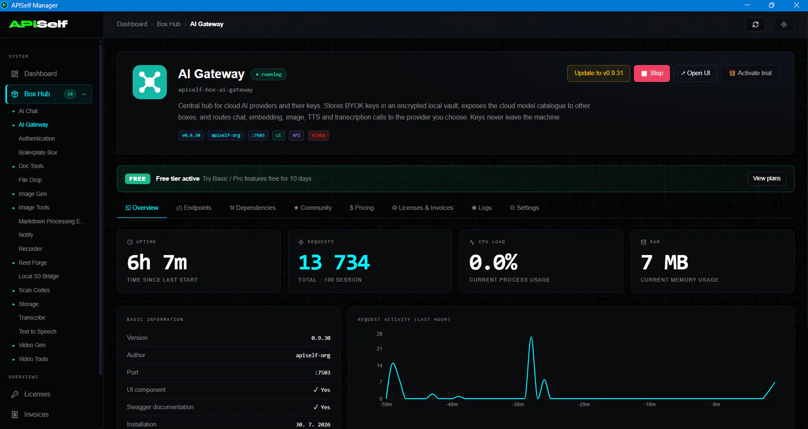Switch to the Endpoints tab
The width and height of the screenshot is (808, 429).
pyautogui.click(x=194, y=208)
